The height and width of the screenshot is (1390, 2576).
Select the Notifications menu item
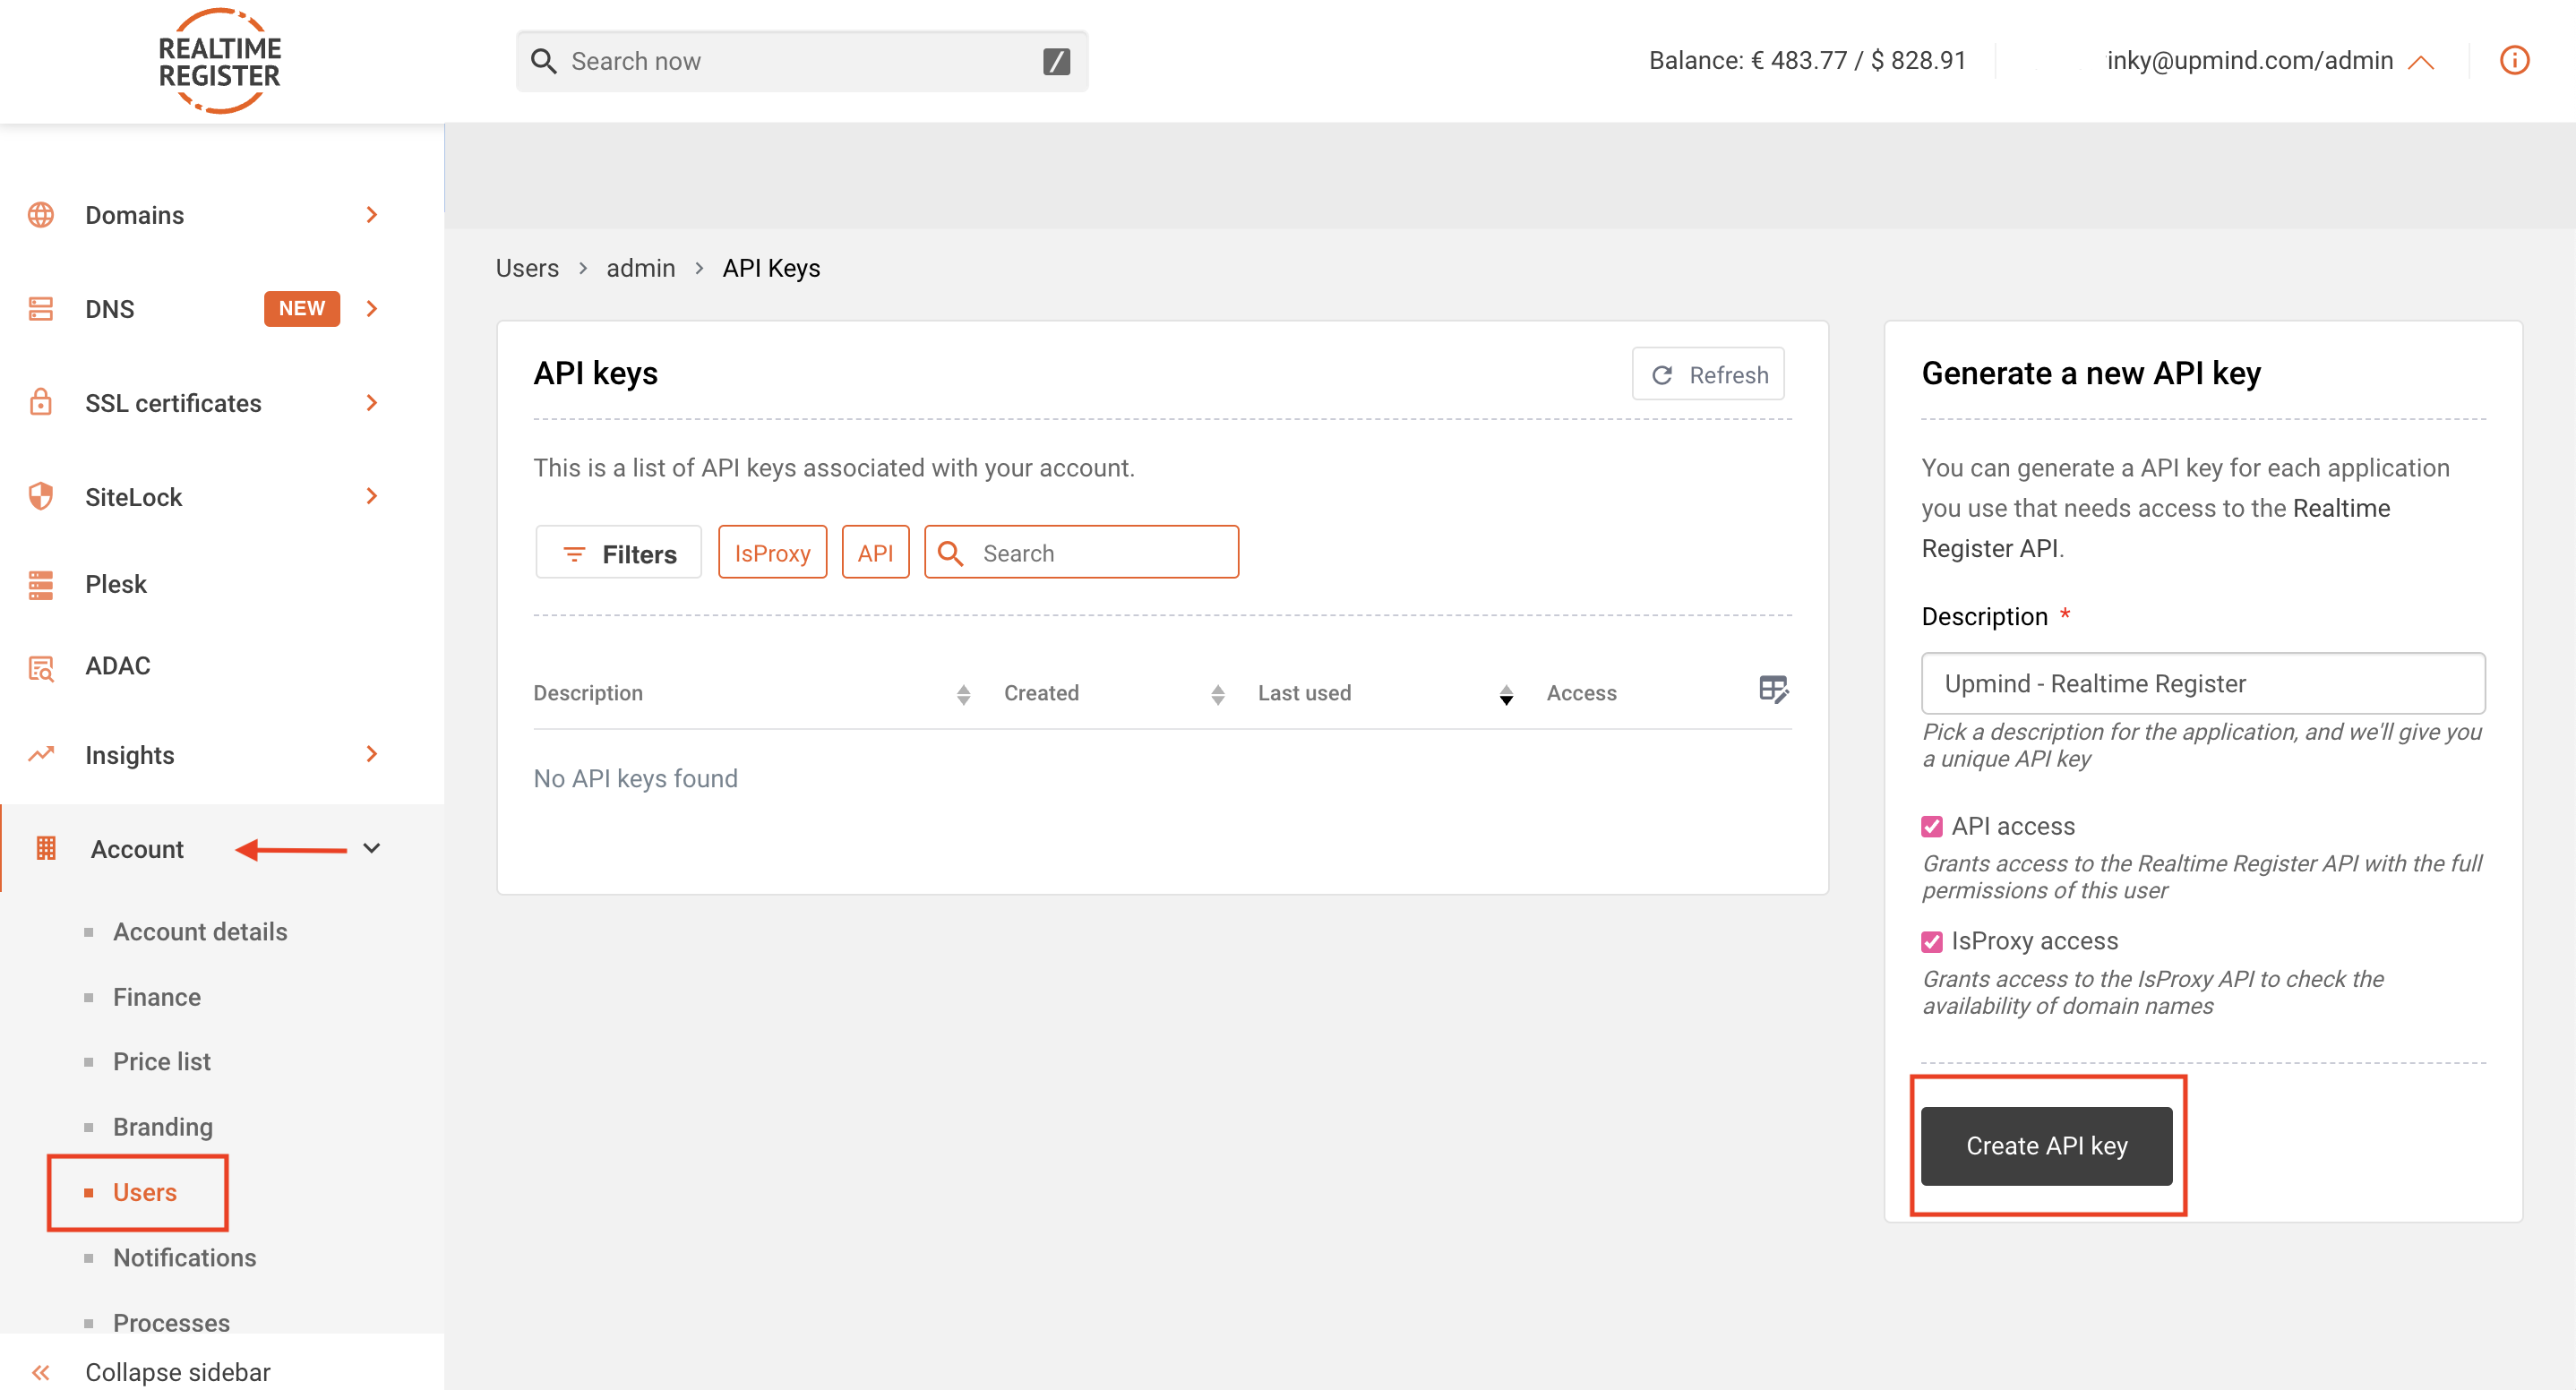coord(183,1257)
